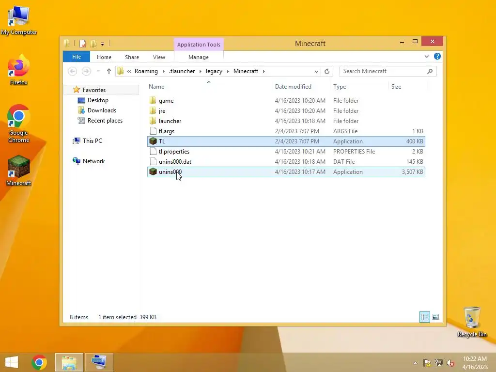Switch to the View ribbon tab

pyautogui.click(x=159, y=57)
